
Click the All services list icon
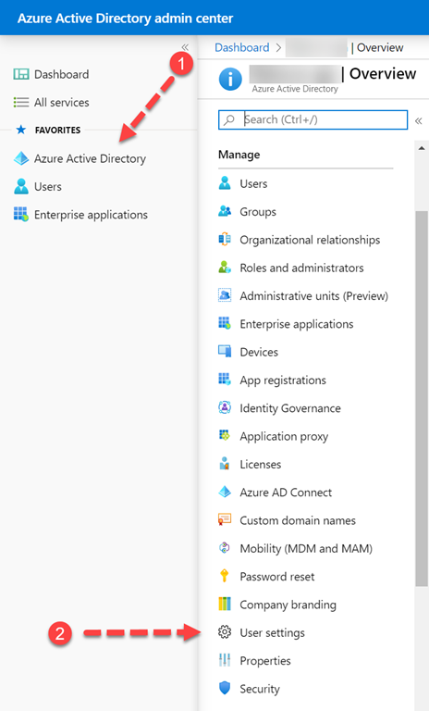coord(21,103)
